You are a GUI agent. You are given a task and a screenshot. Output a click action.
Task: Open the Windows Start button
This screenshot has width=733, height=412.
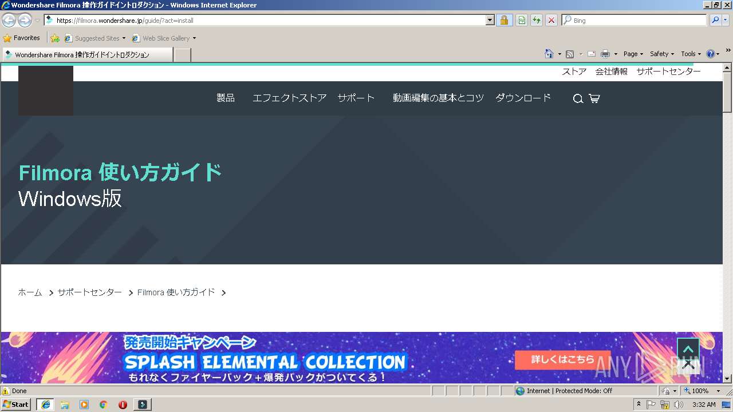click(16, 405)
